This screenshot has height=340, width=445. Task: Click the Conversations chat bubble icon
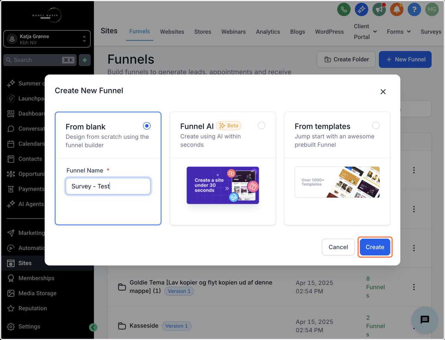[11, 129]
